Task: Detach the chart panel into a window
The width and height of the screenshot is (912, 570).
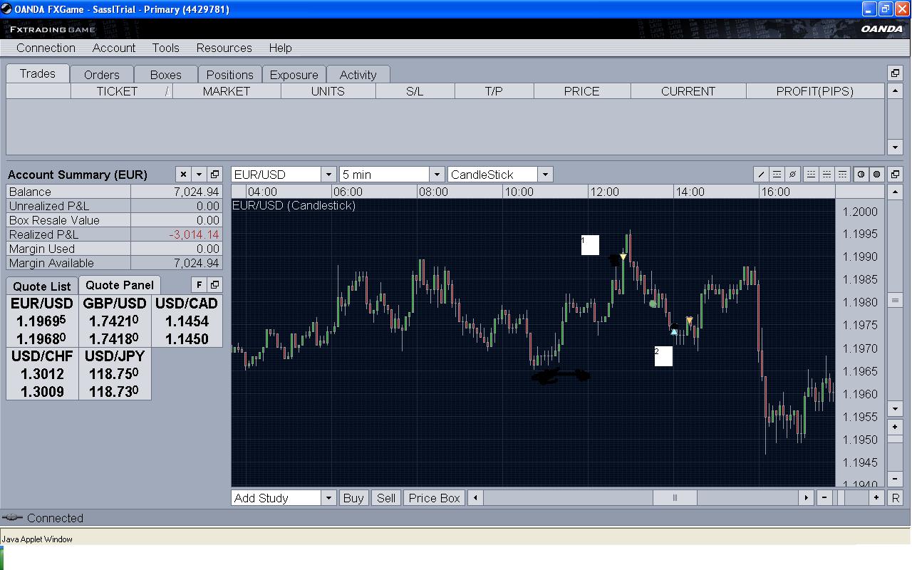Action: point(896,175)
